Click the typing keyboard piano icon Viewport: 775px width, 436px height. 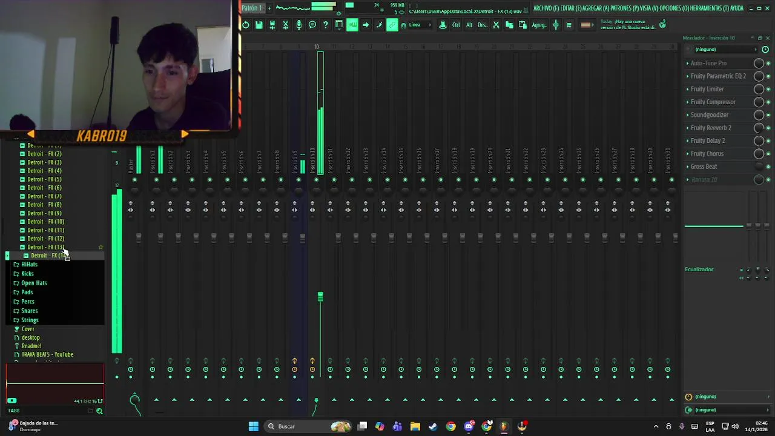point(352,25)
